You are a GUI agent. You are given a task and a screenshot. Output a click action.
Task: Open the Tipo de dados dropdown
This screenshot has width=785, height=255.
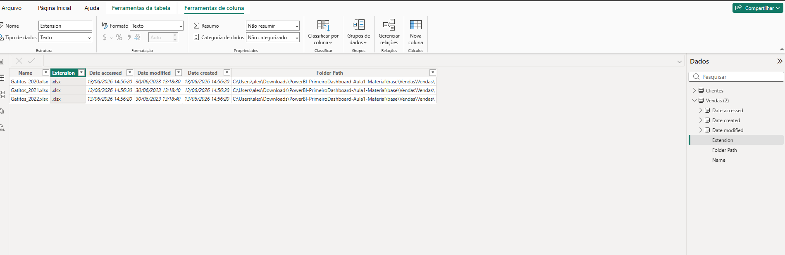point(65,37)
